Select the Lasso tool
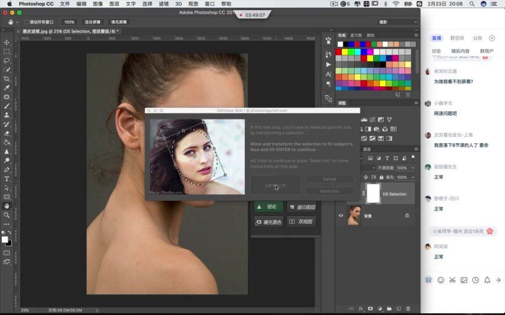 [7, 61]
